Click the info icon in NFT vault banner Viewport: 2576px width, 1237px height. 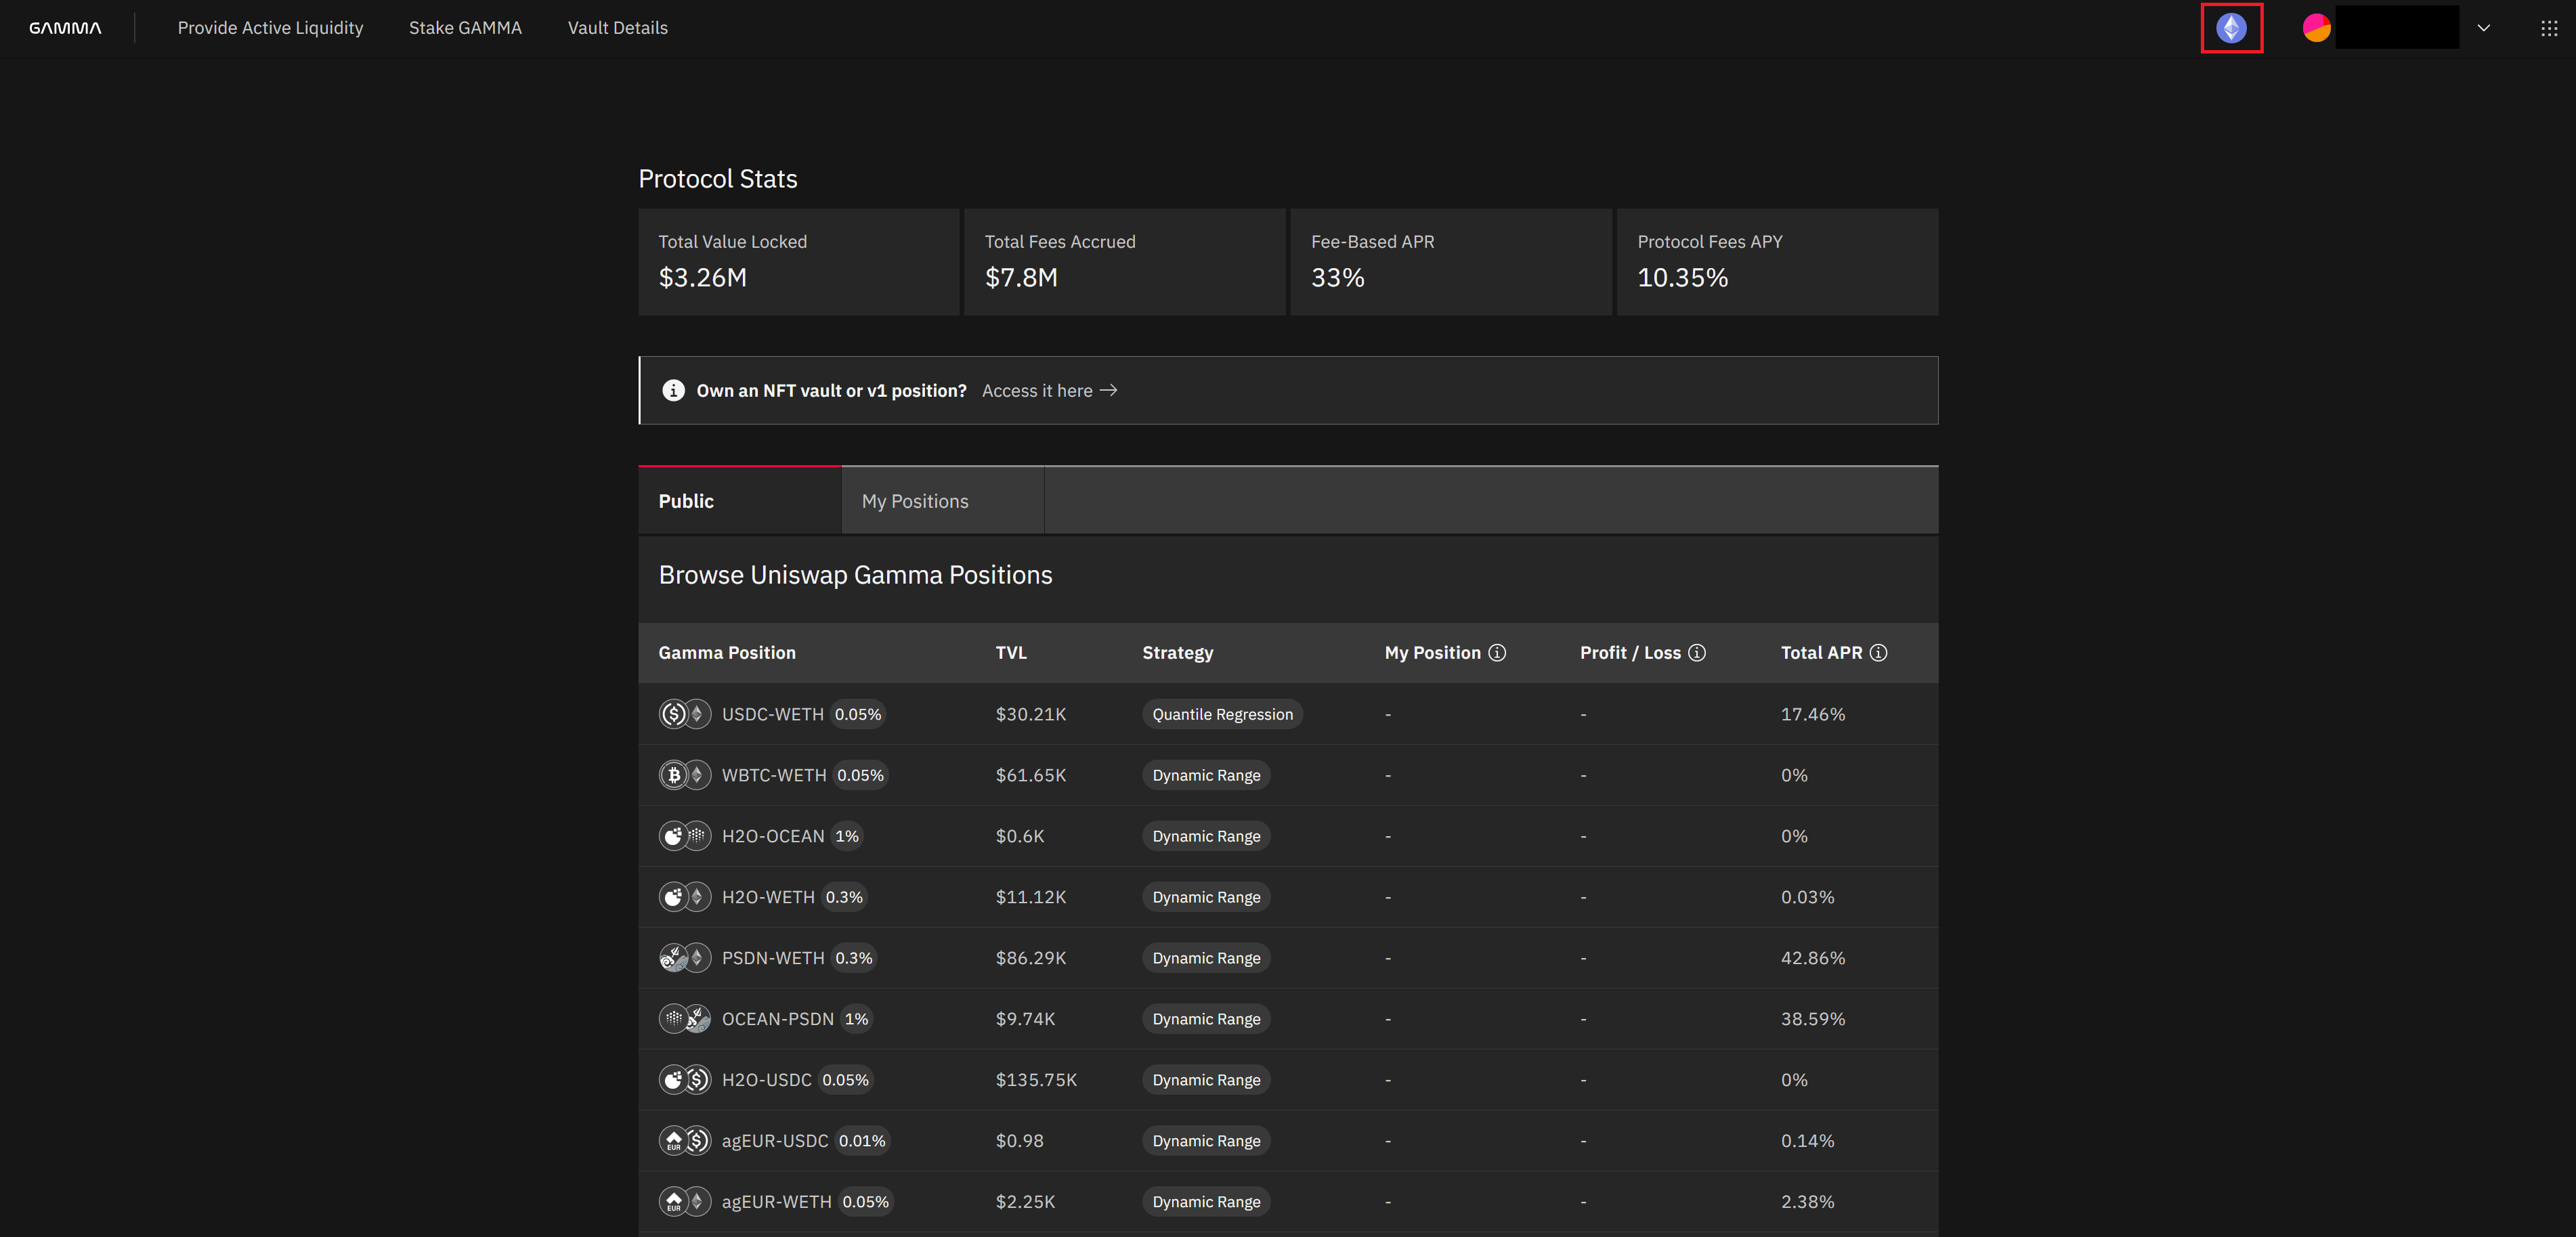coord(673,391)
